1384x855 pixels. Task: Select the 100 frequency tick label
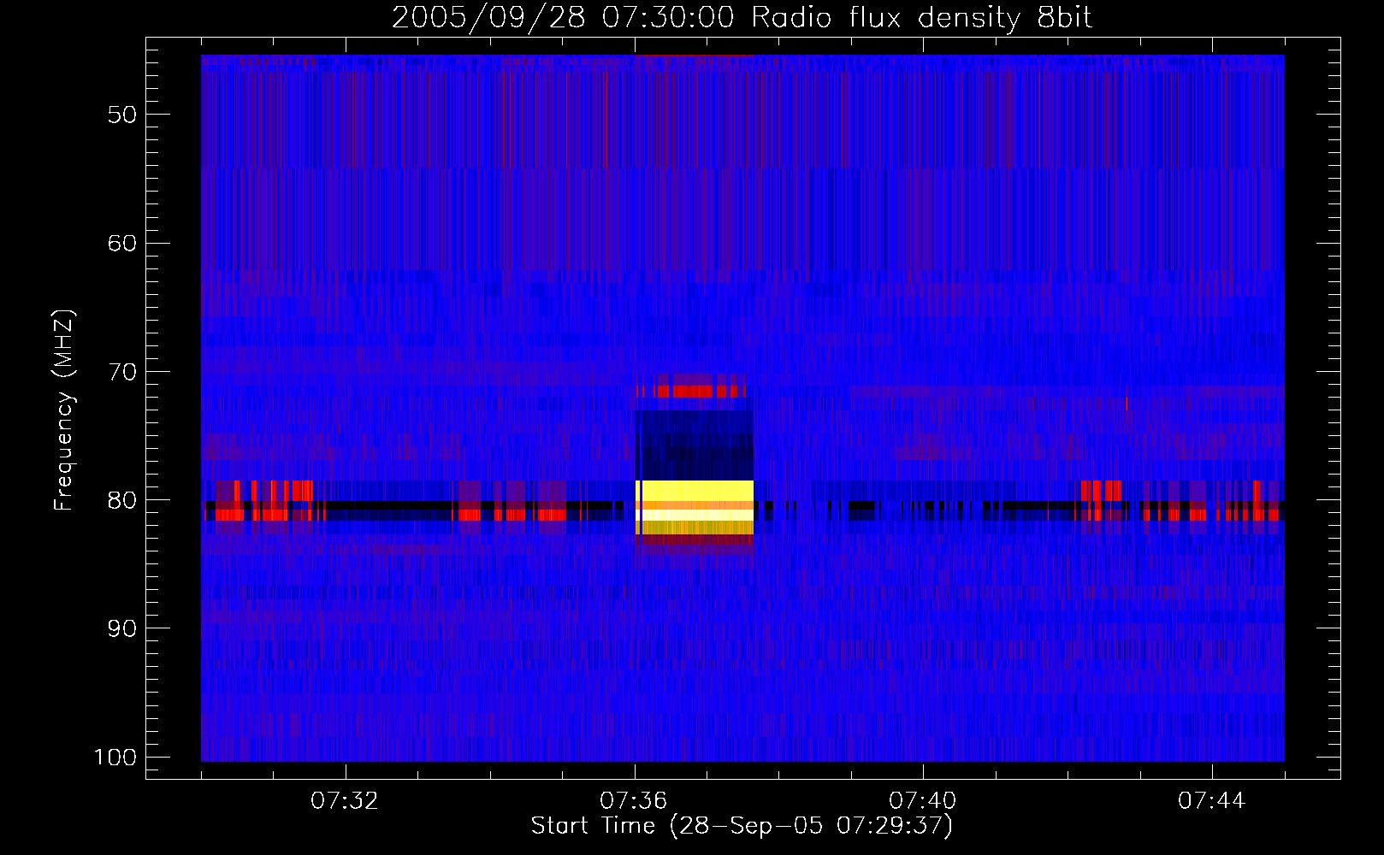coord(115,758)
